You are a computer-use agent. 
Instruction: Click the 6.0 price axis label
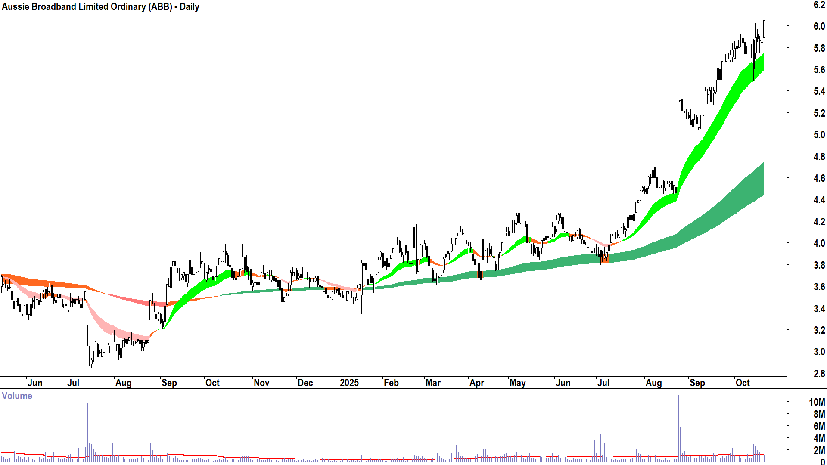819,26
